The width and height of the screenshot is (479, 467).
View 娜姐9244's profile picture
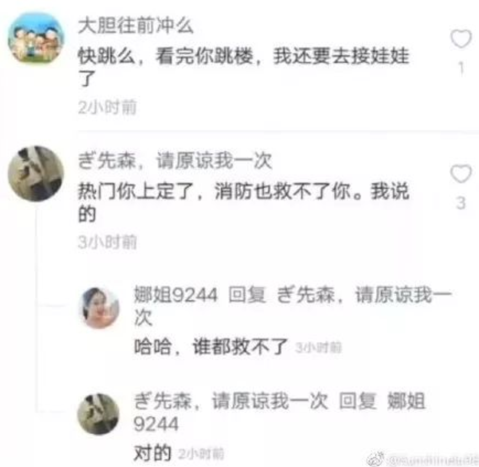tap(99, 308)
